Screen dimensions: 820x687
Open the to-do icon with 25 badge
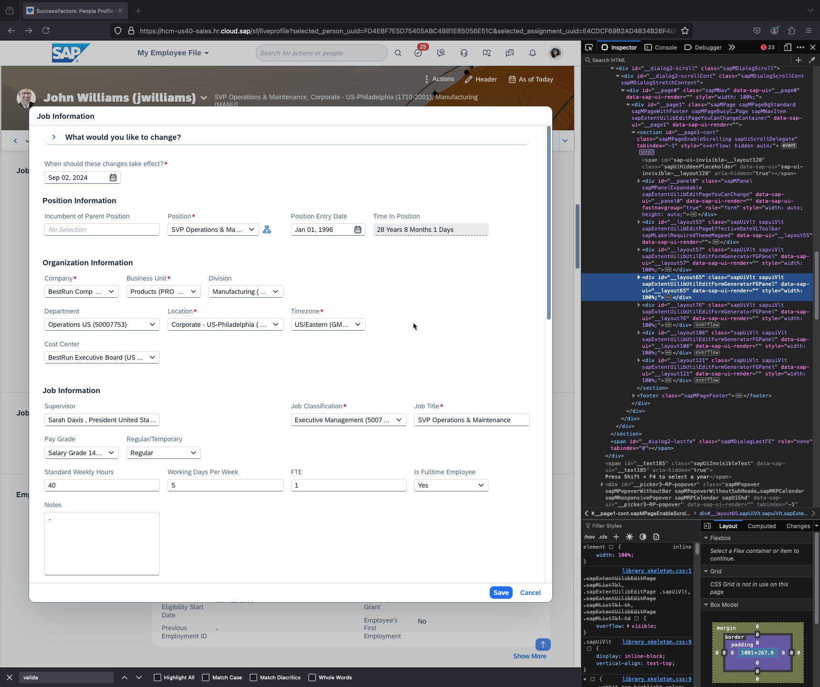tap(419, 52)
